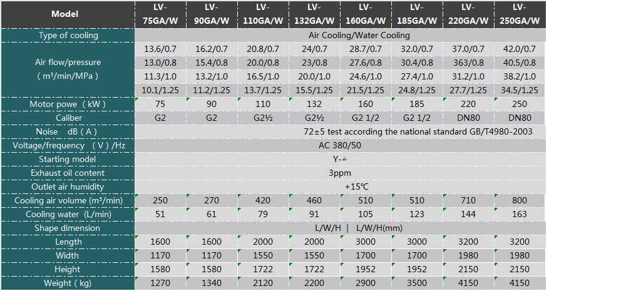Click the cooling water value 163
This screenshot has width=626, height=291.
[x=520, y=215]
